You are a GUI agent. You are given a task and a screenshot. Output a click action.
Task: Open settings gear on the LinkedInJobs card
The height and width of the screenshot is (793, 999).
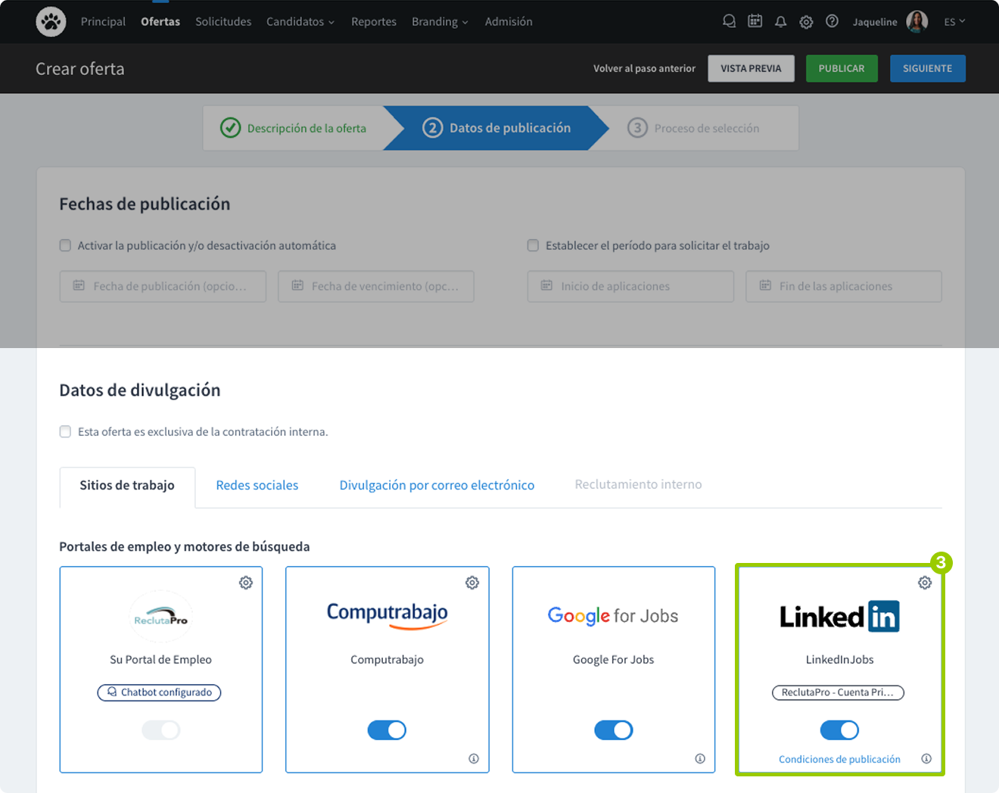(925, 583)
